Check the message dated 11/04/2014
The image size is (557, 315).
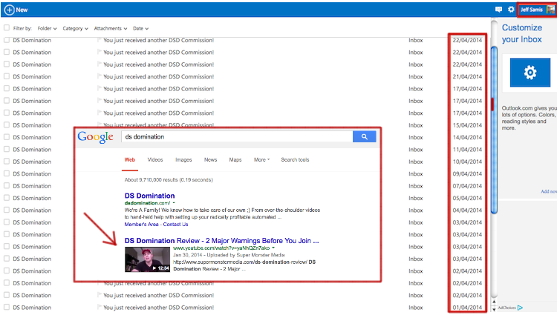pos(7,149)
